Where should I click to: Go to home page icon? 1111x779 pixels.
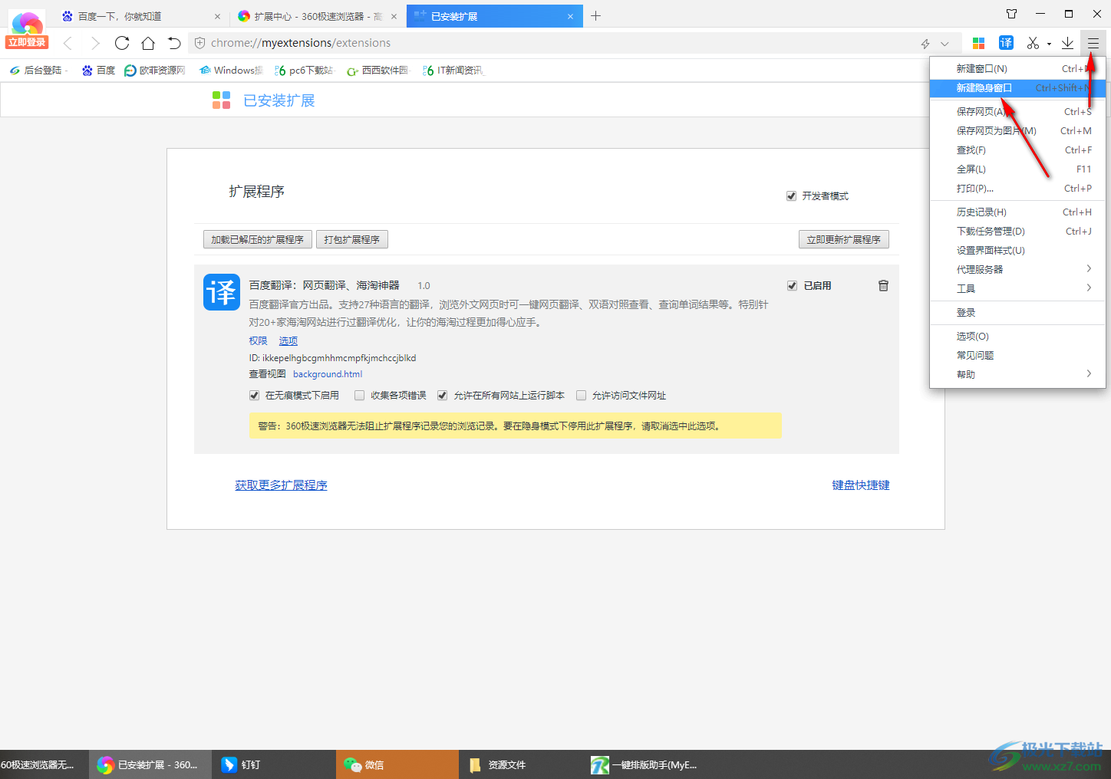coord(148,43)
